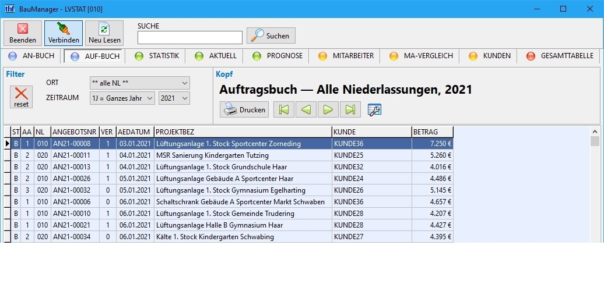Click amount cell 4.207 €
This screenshot has width=604, height=291.
pyautogui.click(x=433, y=214)
